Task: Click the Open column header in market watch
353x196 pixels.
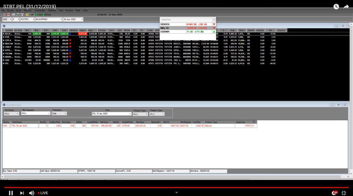Action: (x=83, y=30)
